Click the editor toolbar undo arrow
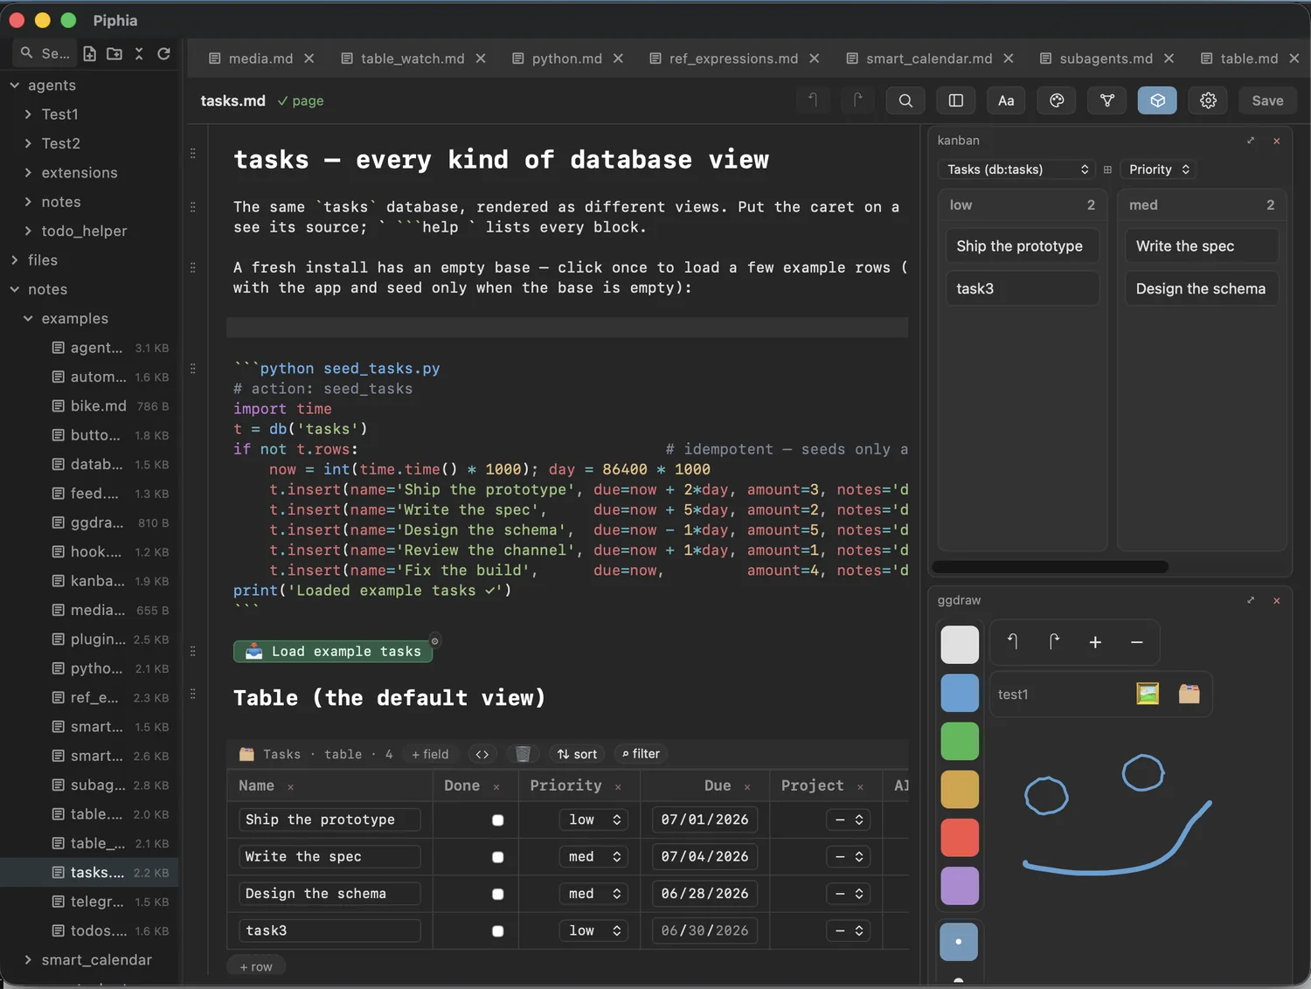The width and height of the screenshot is (1311, 989). coord(813,100)
